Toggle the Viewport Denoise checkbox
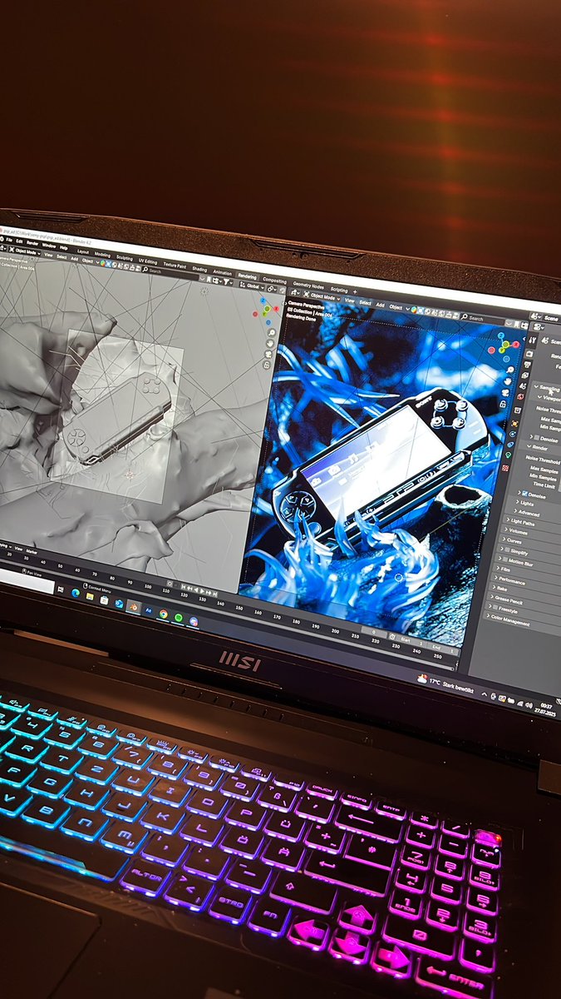 [537, 438]
